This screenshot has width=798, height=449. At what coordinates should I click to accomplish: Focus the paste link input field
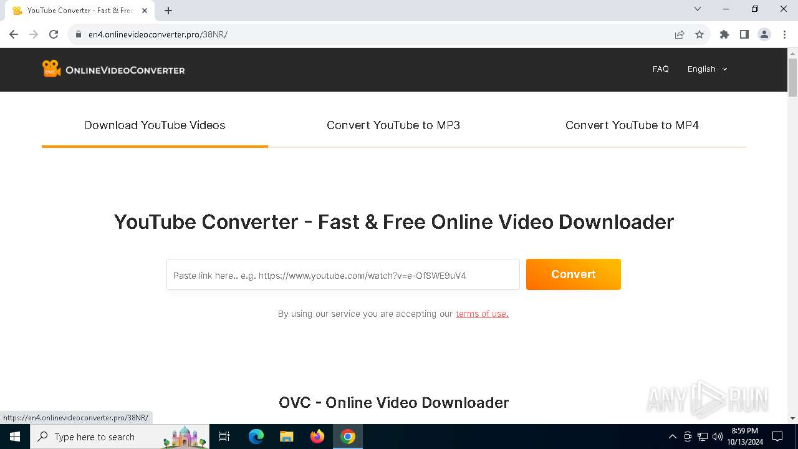pos(343,274)
